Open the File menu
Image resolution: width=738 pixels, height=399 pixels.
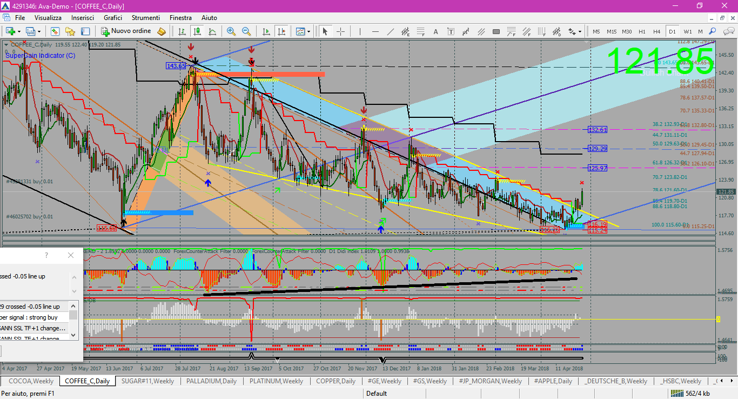[x=20, y=18]
